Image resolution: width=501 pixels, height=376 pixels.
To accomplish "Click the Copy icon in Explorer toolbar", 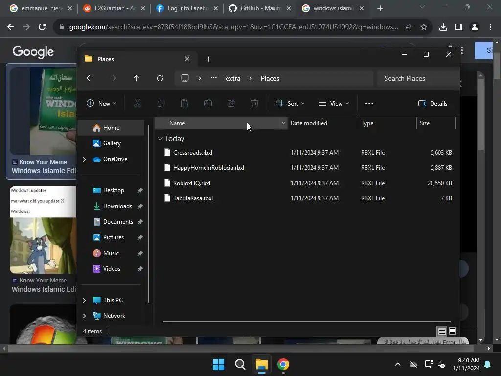I will [160, 104].
